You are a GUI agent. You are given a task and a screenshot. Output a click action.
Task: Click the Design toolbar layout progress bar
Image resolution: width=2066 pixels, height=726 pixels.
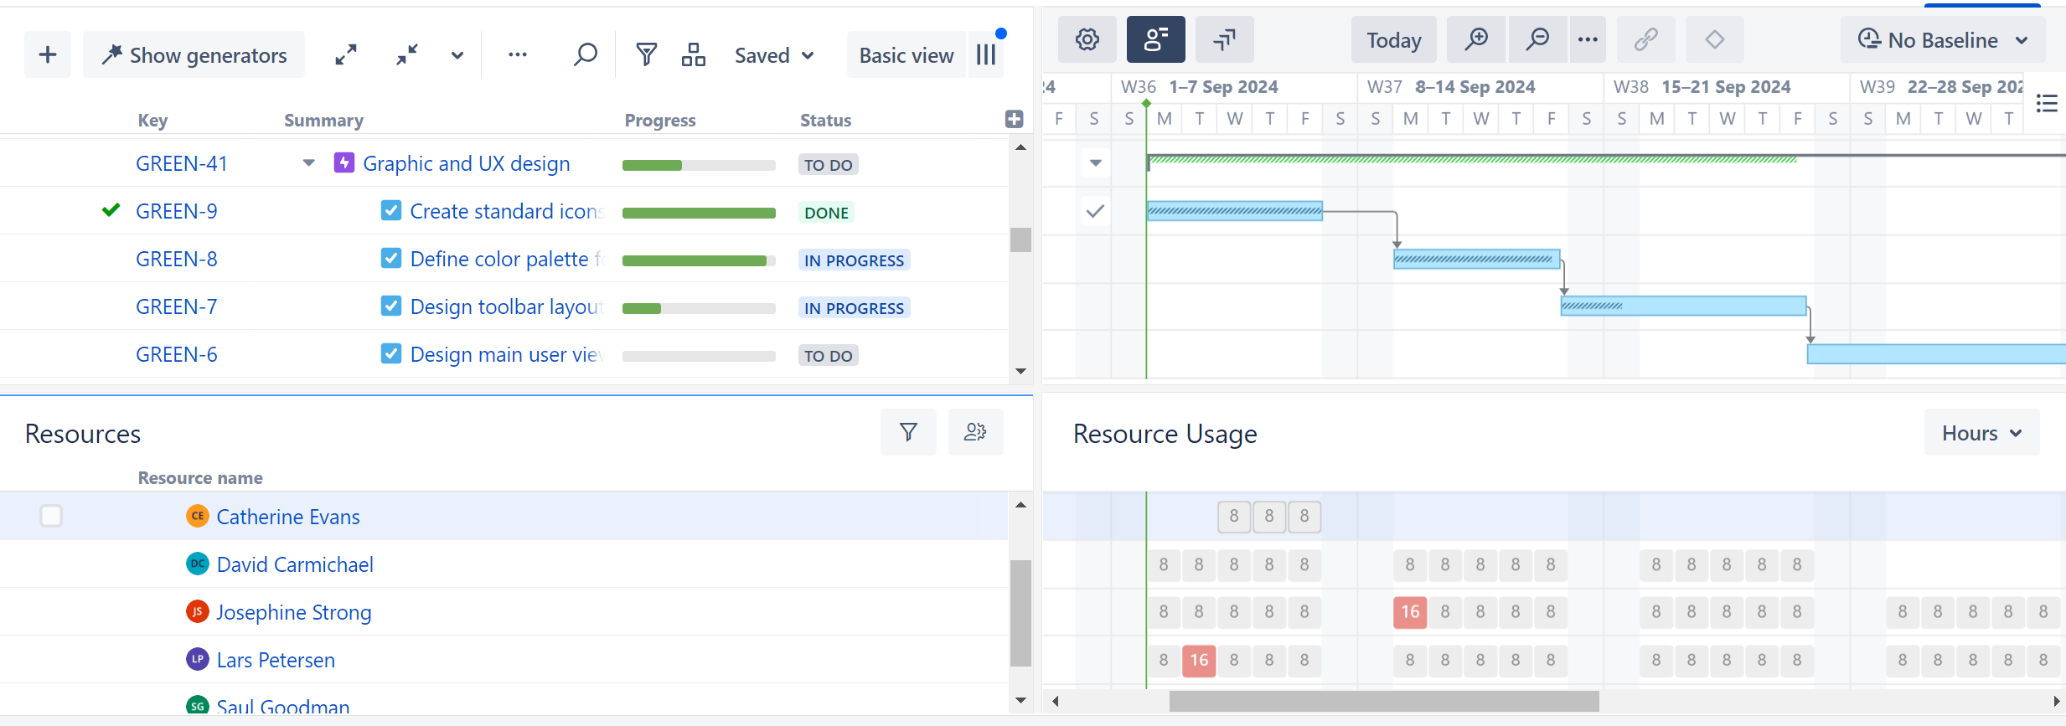tap(699, 308)
